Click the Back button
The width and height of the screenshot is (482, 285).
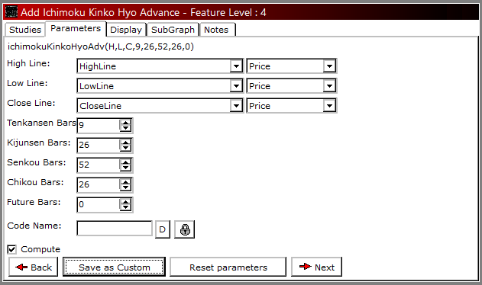pyautogui.click(x=34, y=267)
